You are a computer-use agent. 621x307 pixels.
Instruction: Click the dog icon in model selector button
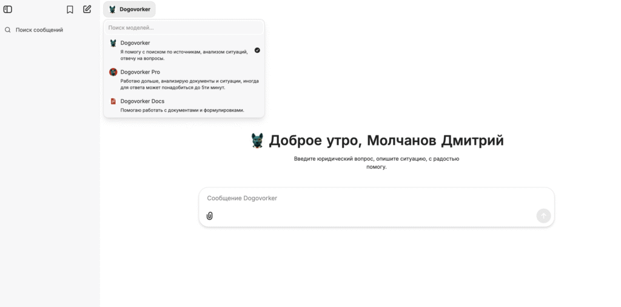click(112, 9)
